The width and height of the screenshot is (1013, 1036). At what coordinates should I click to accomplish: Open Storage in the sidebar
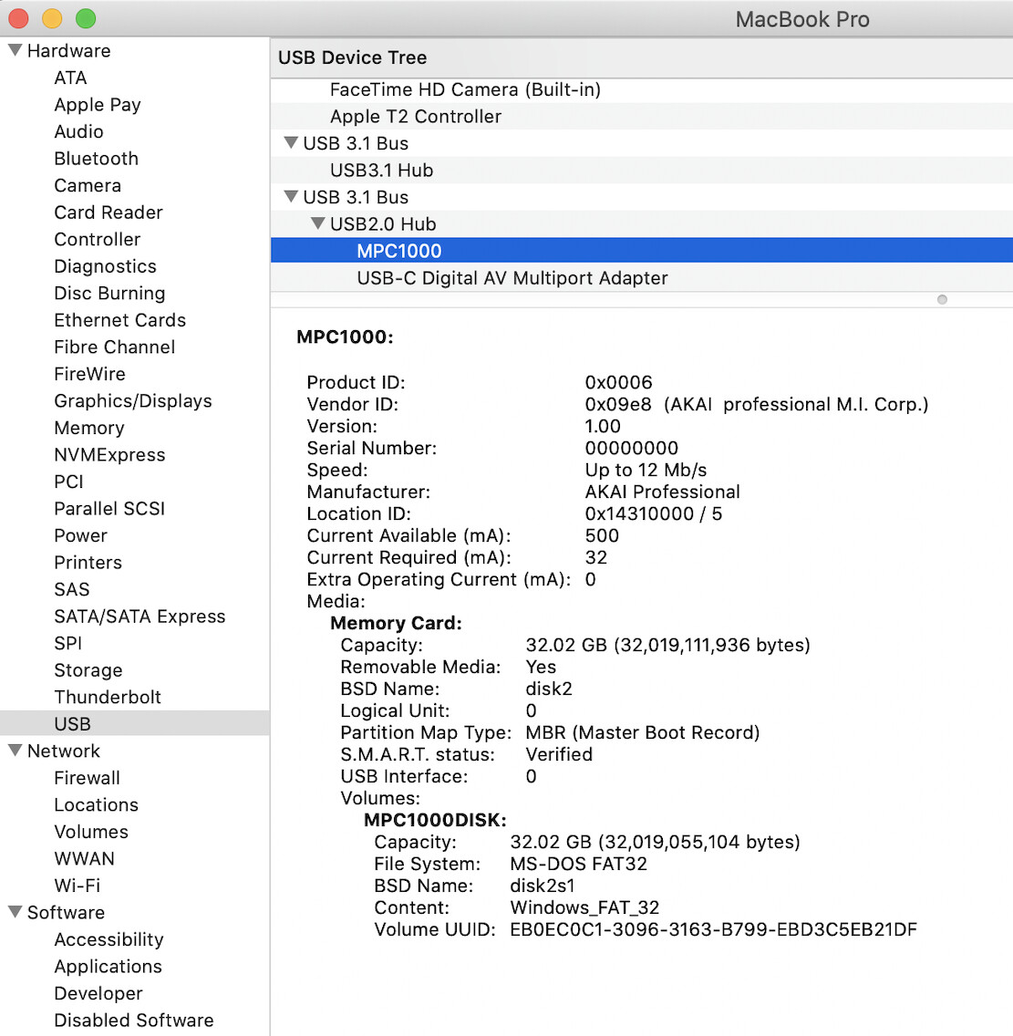coord(88,670)
